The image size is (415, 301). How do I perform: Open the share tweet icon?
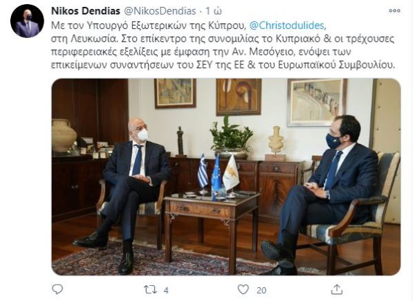point(337,289)
